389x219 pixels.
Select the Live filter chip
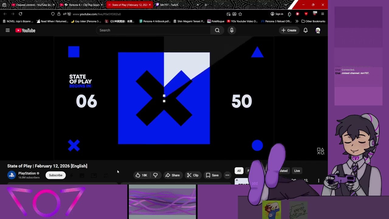297,171
